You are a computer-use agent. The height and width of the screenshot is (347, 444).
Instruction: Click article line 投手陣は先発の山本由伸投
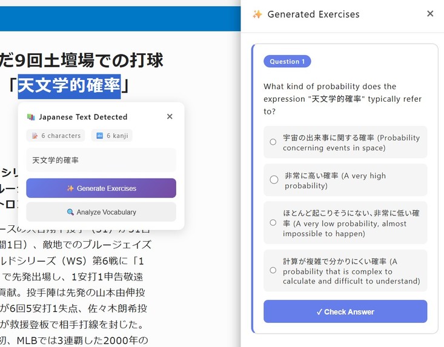click(x=86, y=292)
